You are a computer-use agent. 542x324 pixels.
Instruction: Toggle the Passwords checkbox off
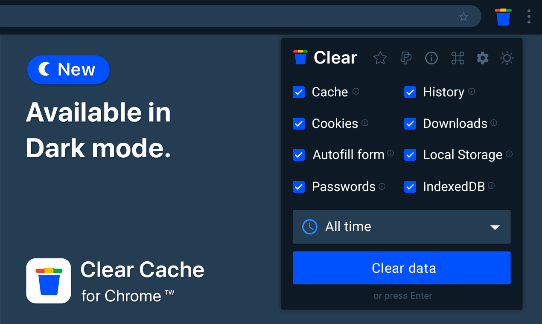coord(299,187)
